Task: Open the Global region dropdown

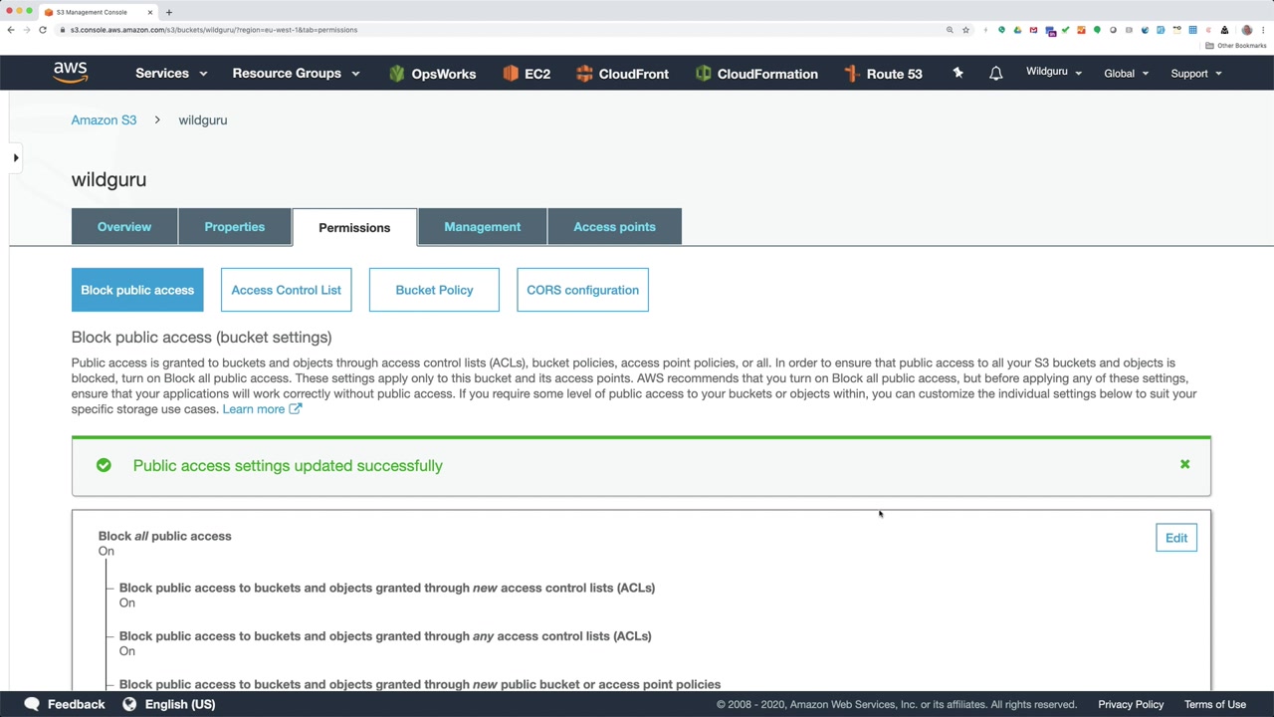Action: [1126, 74]
